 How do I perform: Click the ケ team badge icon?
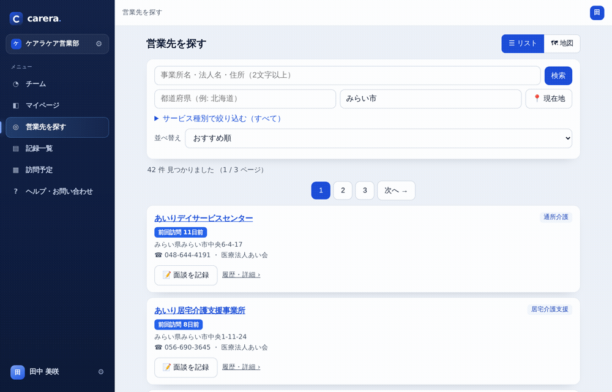pyautogui.click(x=16, y=43)
